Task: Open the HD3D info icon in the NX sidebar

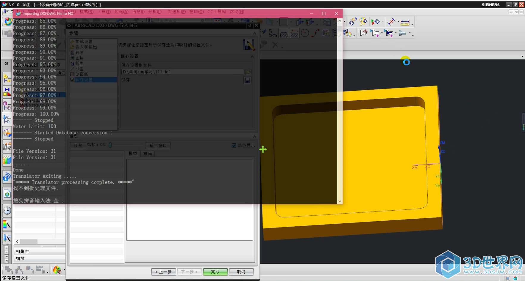Action: click(x=7, y=178)
